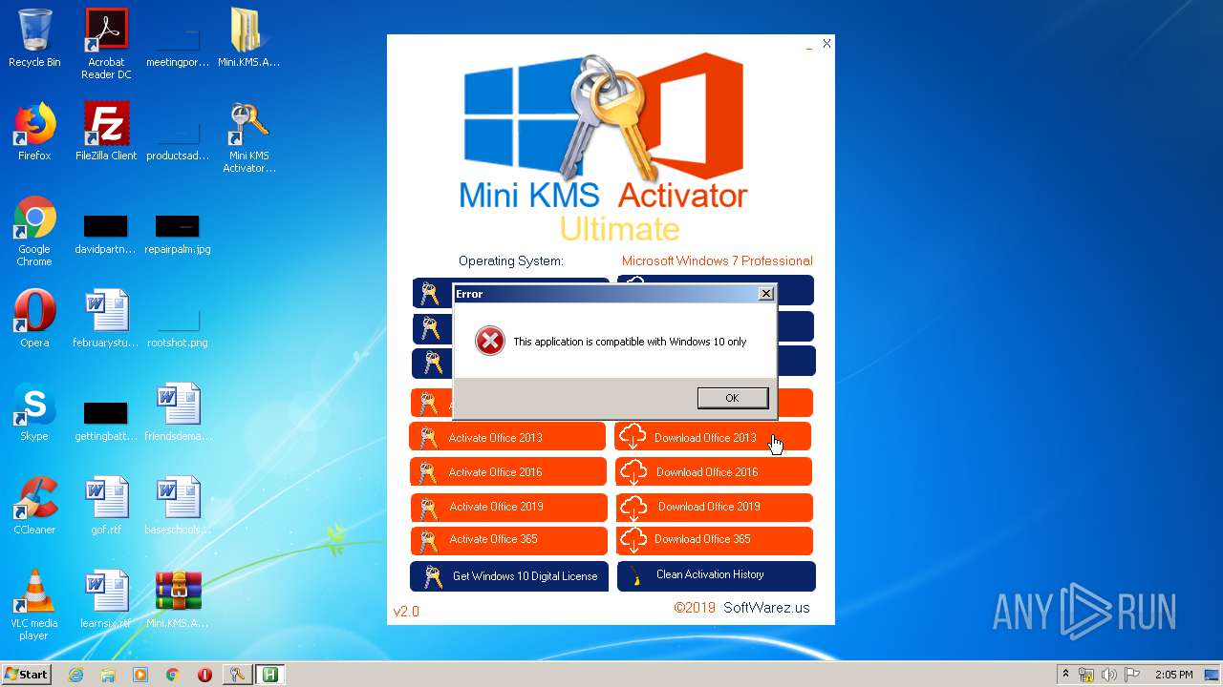Viewport: 1223px width, 687px height.
Task: Select the februarystu... Word document
Action: [106, 319]
